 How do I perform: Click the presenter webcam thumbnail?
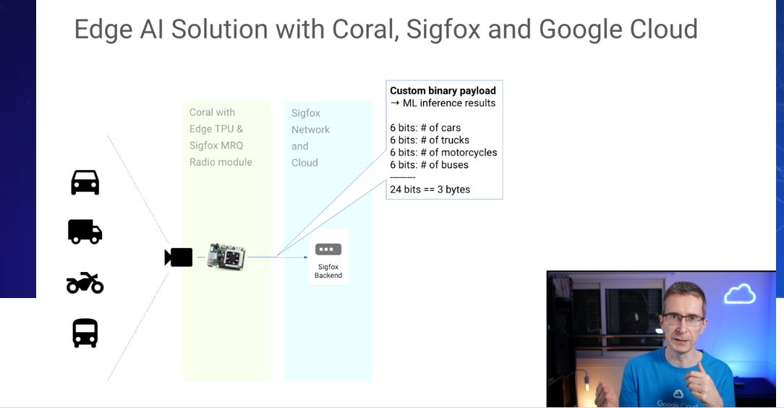661,339
